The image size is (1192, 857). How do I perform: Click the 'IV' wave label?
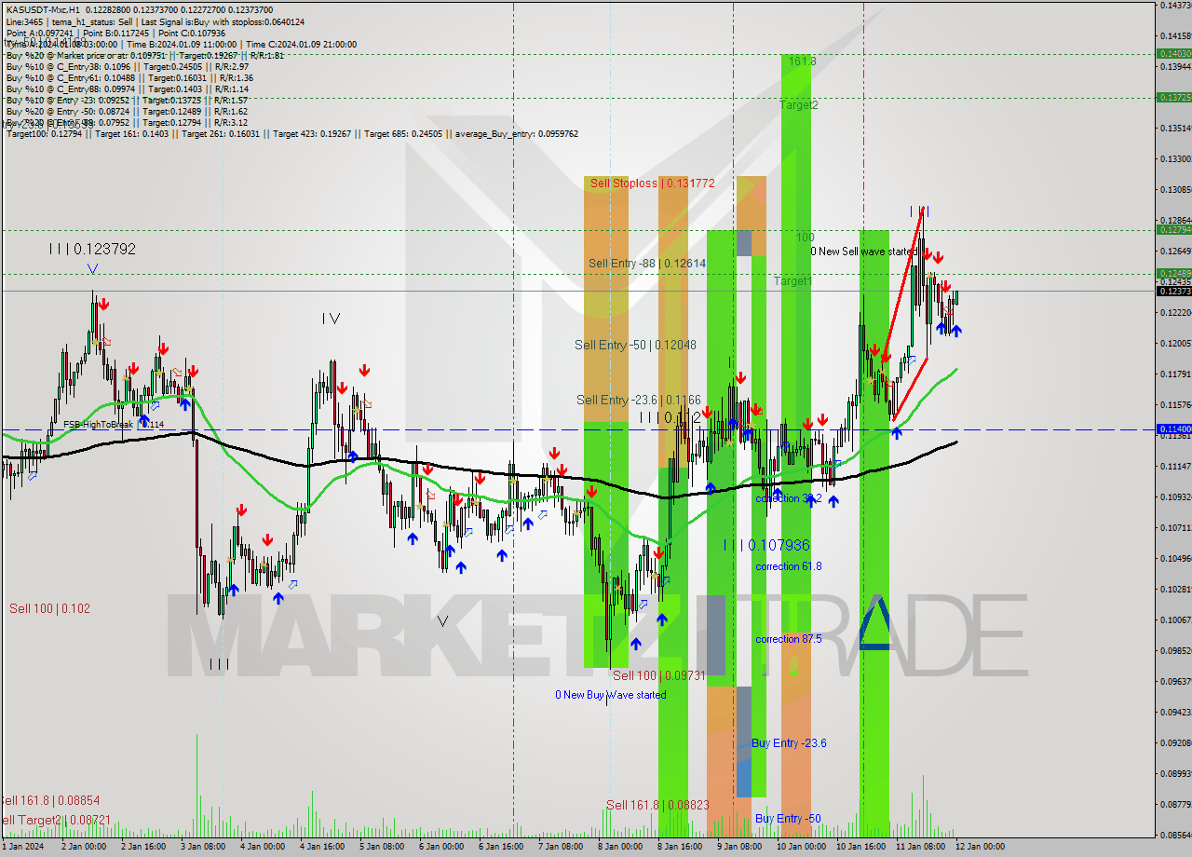[331, 319]
